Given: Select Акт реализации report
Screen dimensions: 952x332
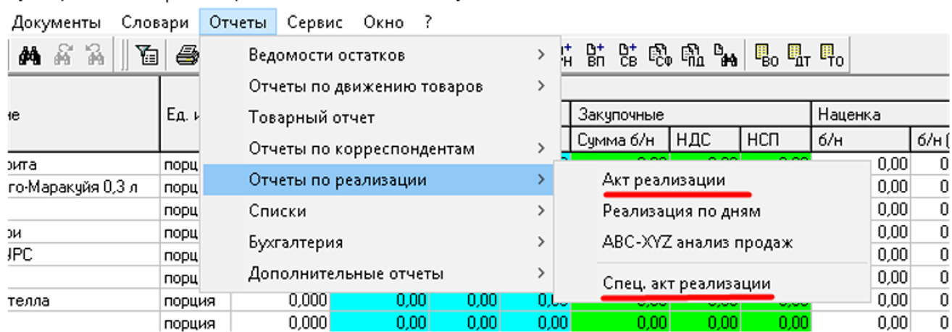Looking at the screenshot, I should pos(664,179).
